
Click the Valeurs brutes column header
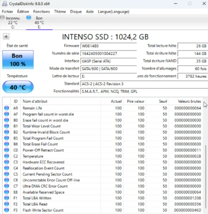coord(189,101)
